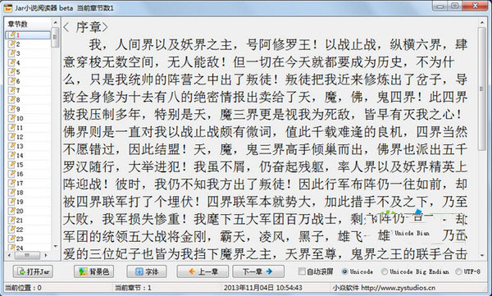Click chapter list horizontal scroll left arrow
Screen dimensions: 492x296
click(9, 255)
